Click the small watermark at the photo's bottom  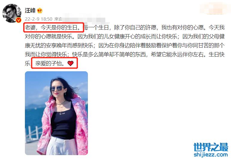click(56, 153)
